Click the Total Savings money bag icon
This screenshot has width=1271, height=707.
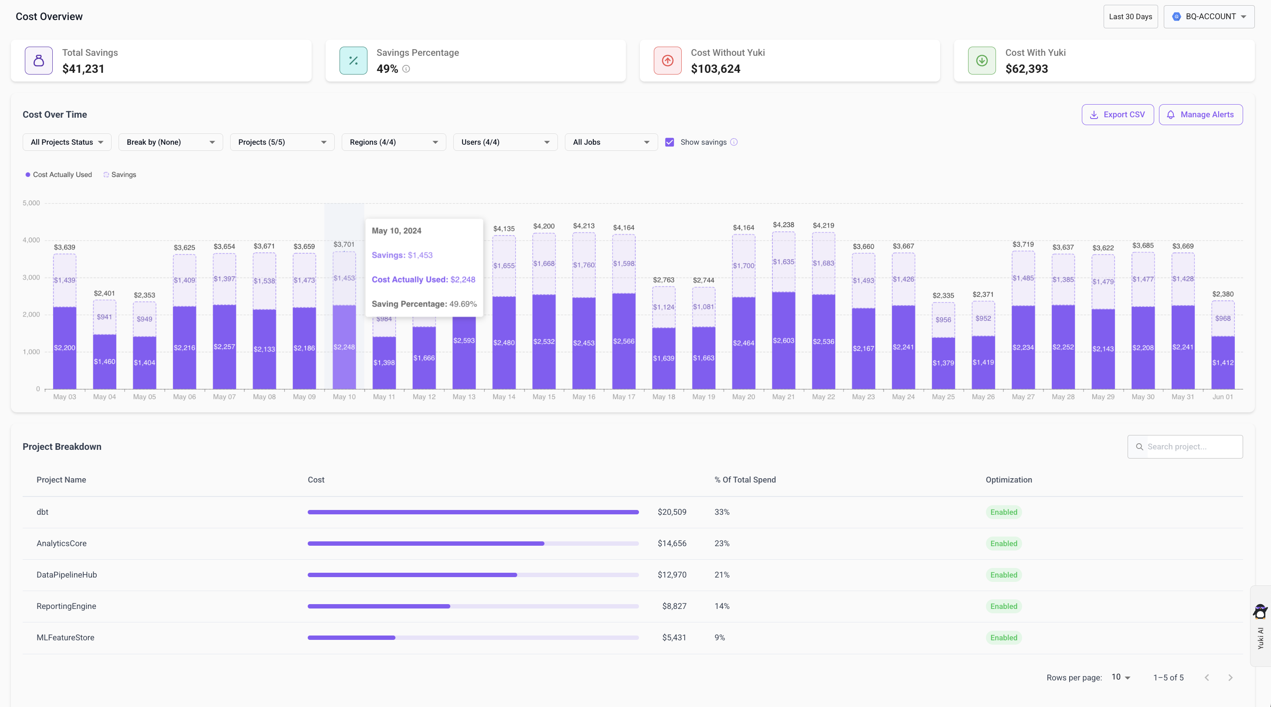(x=38, y=61)
